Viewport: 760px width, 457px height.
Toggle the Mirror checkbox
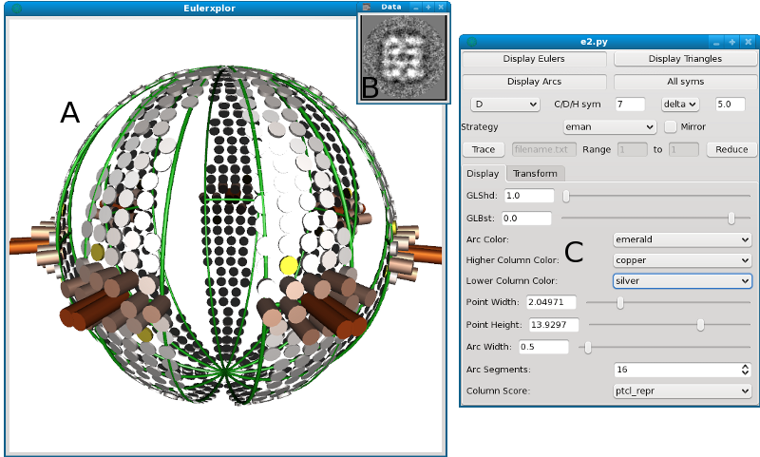(x=671, y=126)
